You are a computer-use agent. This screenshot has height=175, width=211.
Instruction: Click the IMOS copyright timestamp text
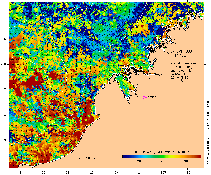[208, 133]
